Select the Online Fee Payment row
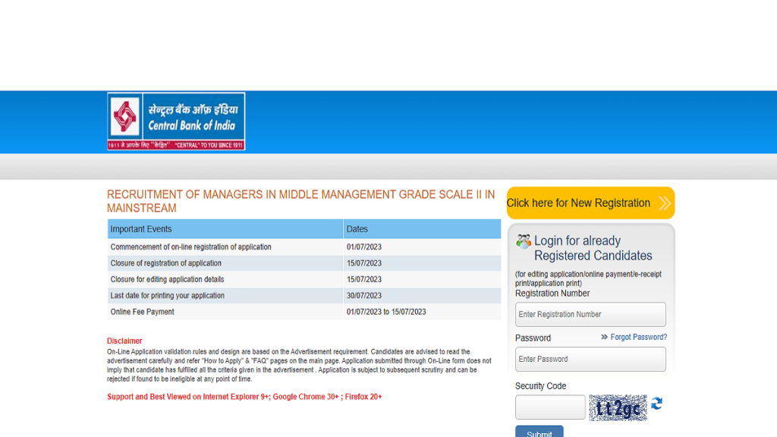777x437 pixels. (304, 312)
